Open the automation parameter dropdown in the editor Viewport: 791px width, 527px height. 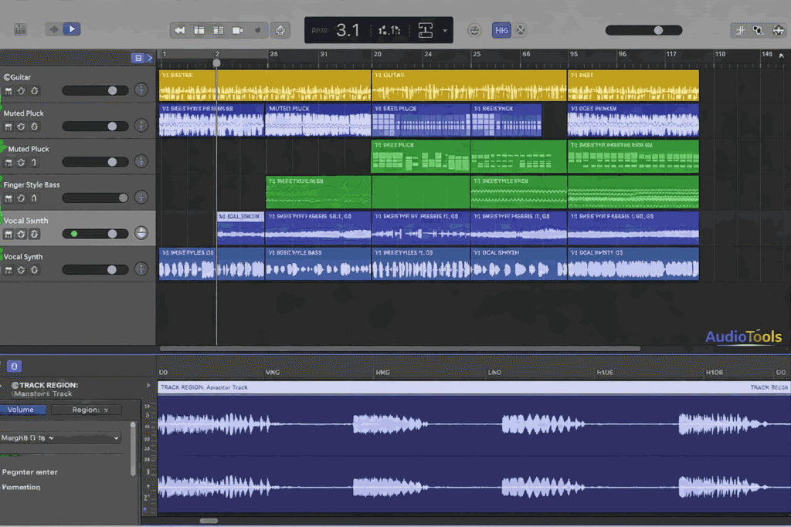(x=60, y=437)
